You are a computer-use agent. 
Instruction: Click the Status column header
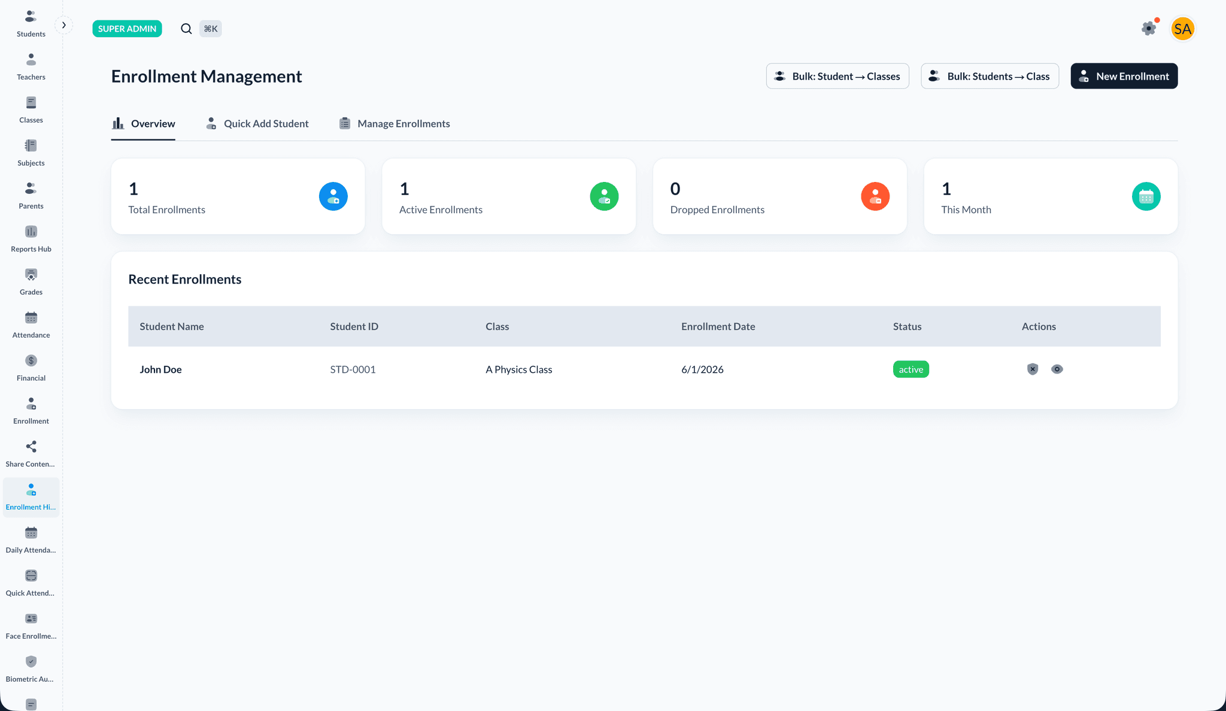pyautogui.click(x=907, y=327)
